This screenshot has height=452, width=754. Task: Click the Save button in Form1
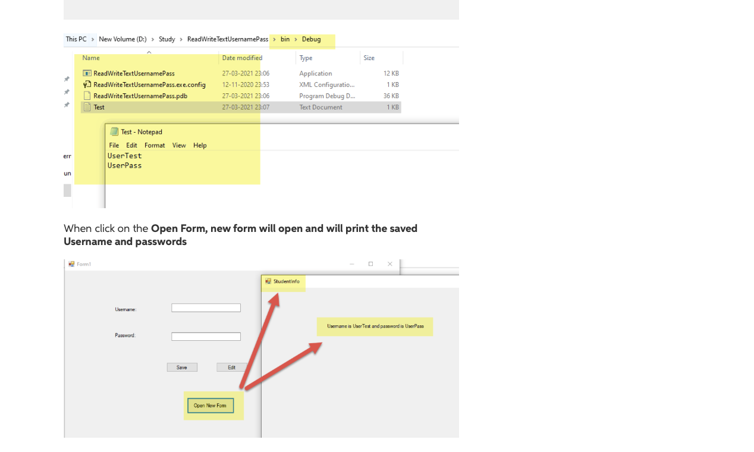(x=182, y=368)
